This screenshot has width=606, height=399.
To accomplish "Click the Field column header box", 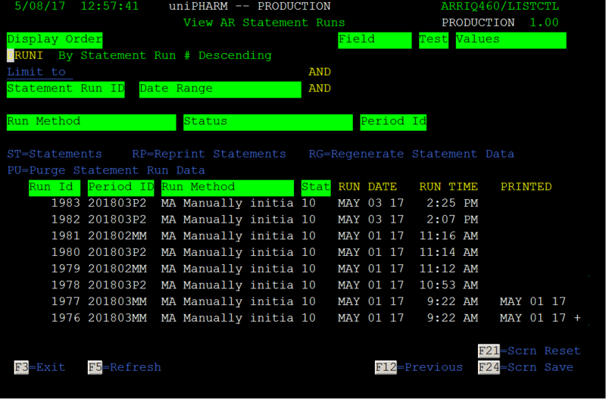I will pyautogui.click(x=375, y=40).
